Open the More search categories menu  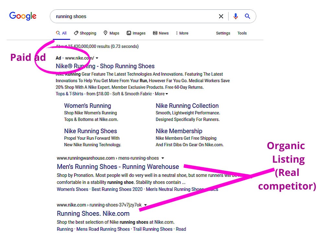coord(182,33)
